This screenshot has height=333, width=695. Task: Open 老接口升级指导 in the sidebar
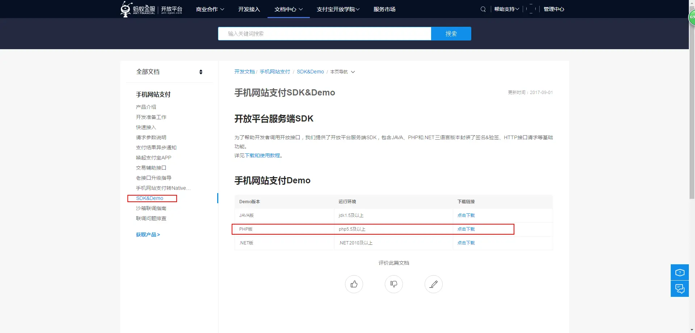153,178
